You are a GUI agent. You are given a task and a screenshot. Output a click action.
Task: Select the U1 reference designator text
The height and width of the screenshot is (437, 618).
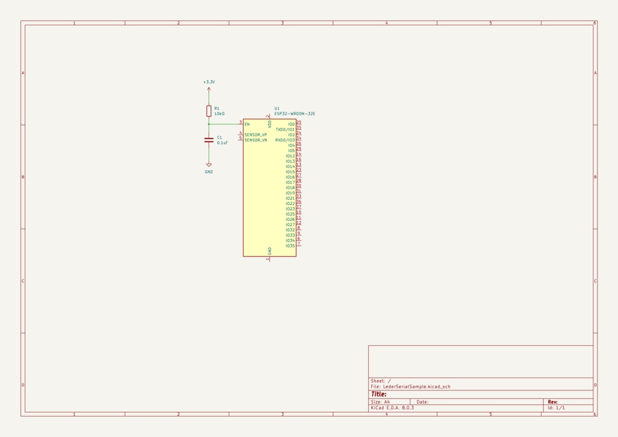click(276, 107)
